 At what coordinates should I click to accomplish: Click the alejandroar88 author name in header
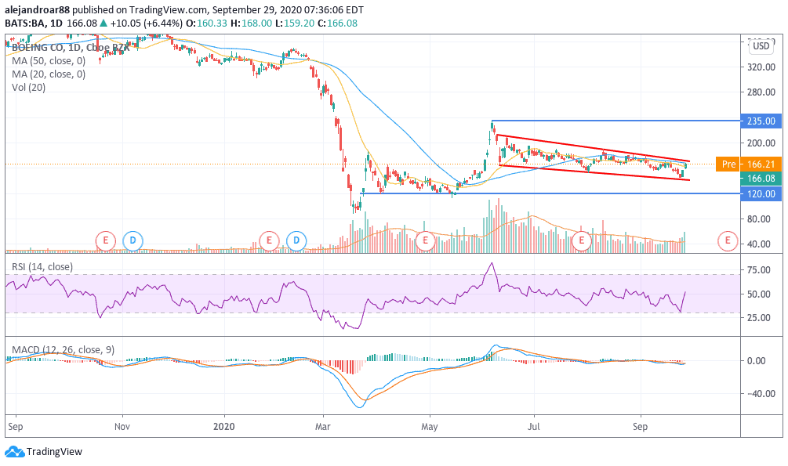[37, 9]
